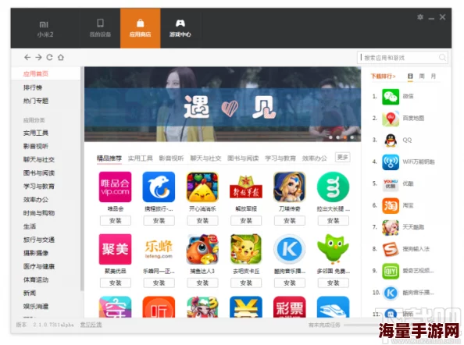
Task: Open 下载排行 ranking link
Action: click(384, 76)
